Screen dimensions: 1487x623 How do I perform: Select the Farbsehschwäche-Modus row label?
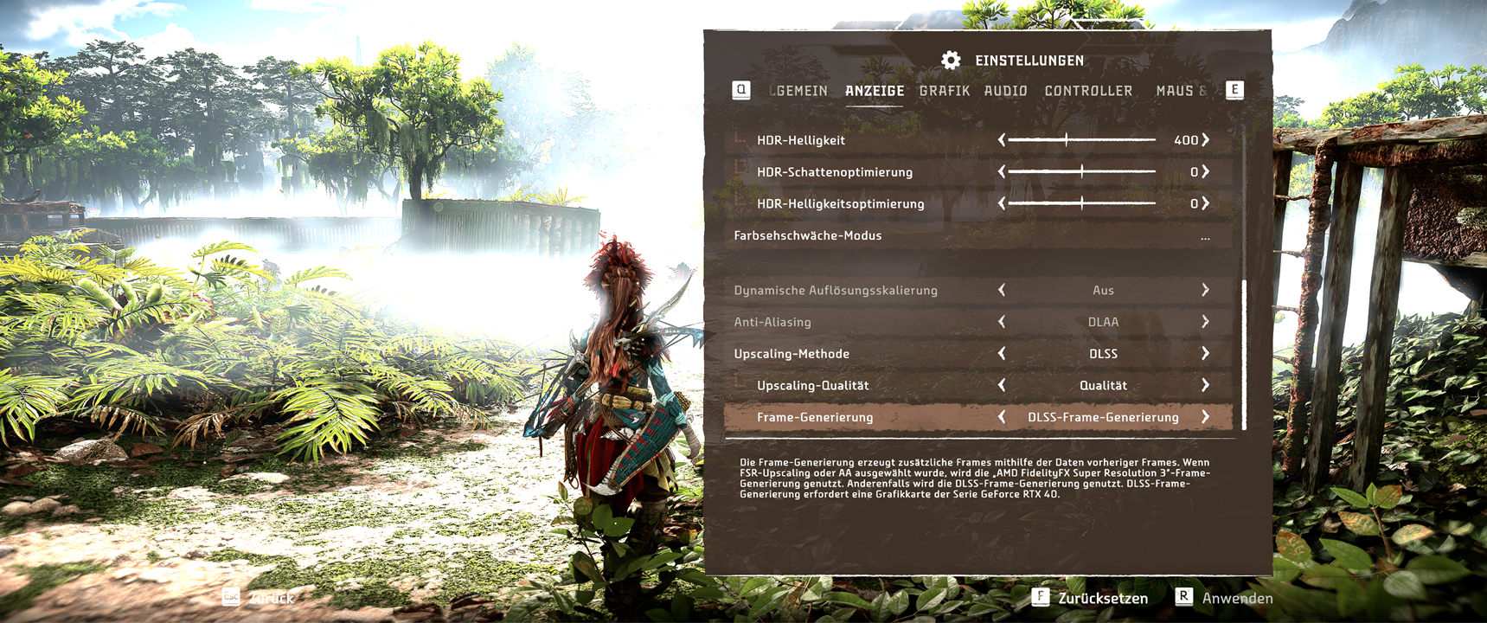808,235
